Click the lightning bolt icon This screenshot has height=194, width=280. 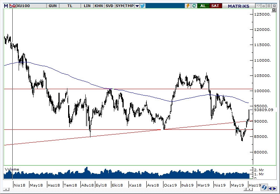tap(188, 6)
